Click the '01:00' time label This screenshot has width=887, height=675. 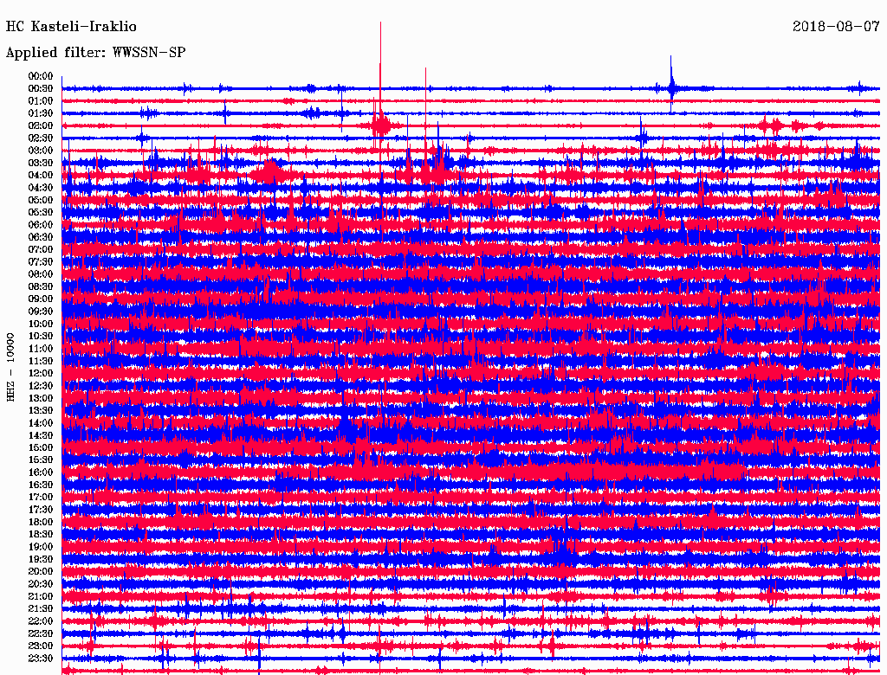(x=41, y=100)
